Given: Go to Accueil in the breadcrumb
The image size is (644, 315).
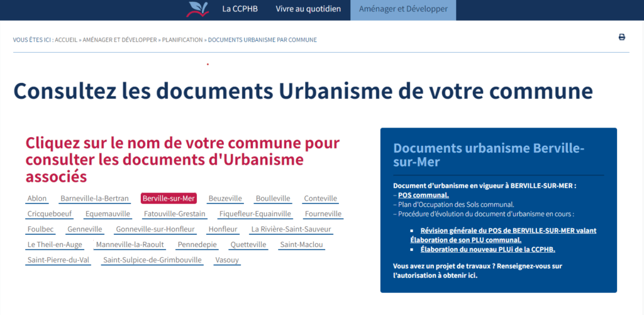Looking at the screenshot, I should 66,40.
